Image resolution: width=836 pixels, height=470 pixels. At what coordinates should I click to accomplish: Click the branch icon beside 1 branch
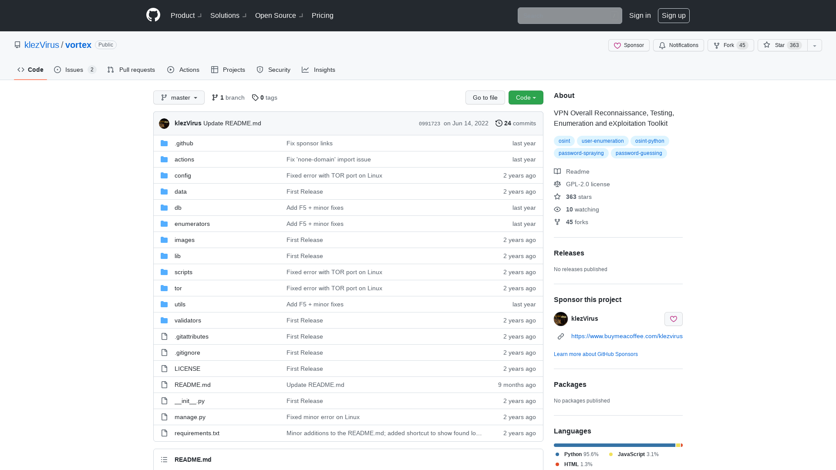point(215,97)
